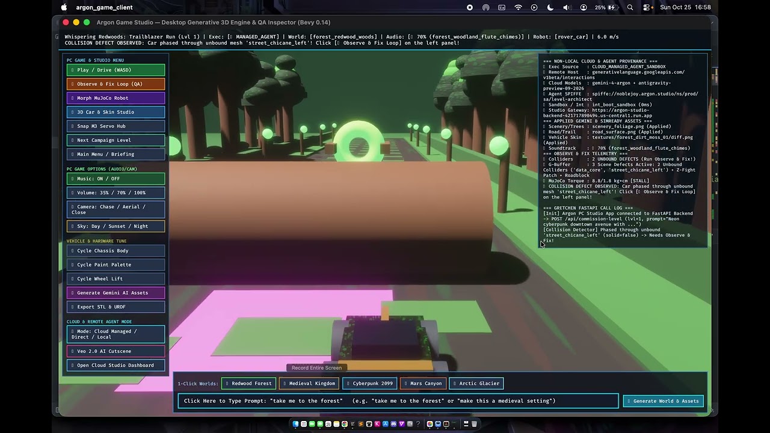Open the pink K app in Dock

[x=377, y=424]
